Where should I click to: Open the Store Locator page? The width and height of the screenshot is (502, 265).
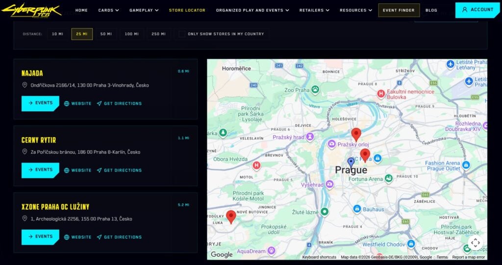pos(187,10)
